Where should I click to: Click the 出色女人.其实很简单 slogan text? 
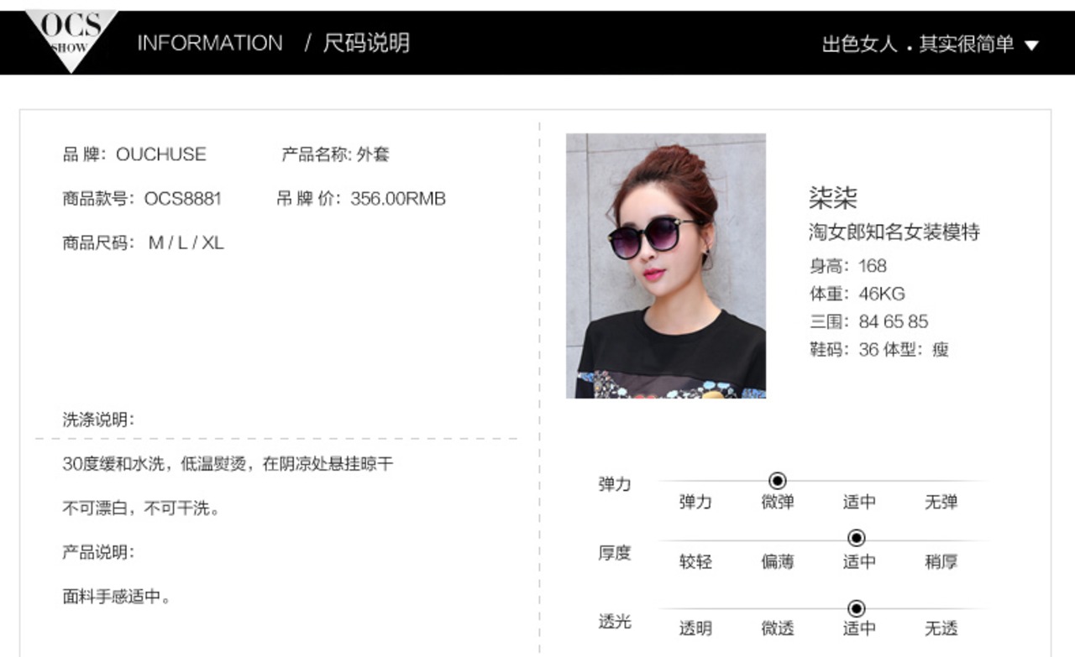pyautogui.click(x=918, y=44)
